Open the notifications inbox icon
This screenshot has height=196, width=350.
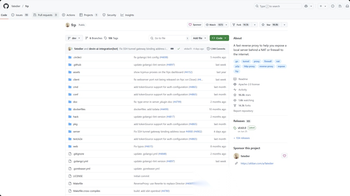[x=347, y=6]
